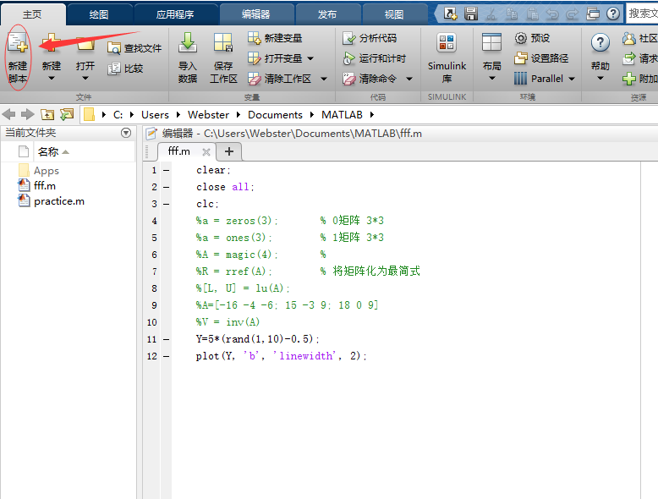Add a new editor tab with plus
The height and width of the screenshot is (499, 658).
click(x=229, y=151)
